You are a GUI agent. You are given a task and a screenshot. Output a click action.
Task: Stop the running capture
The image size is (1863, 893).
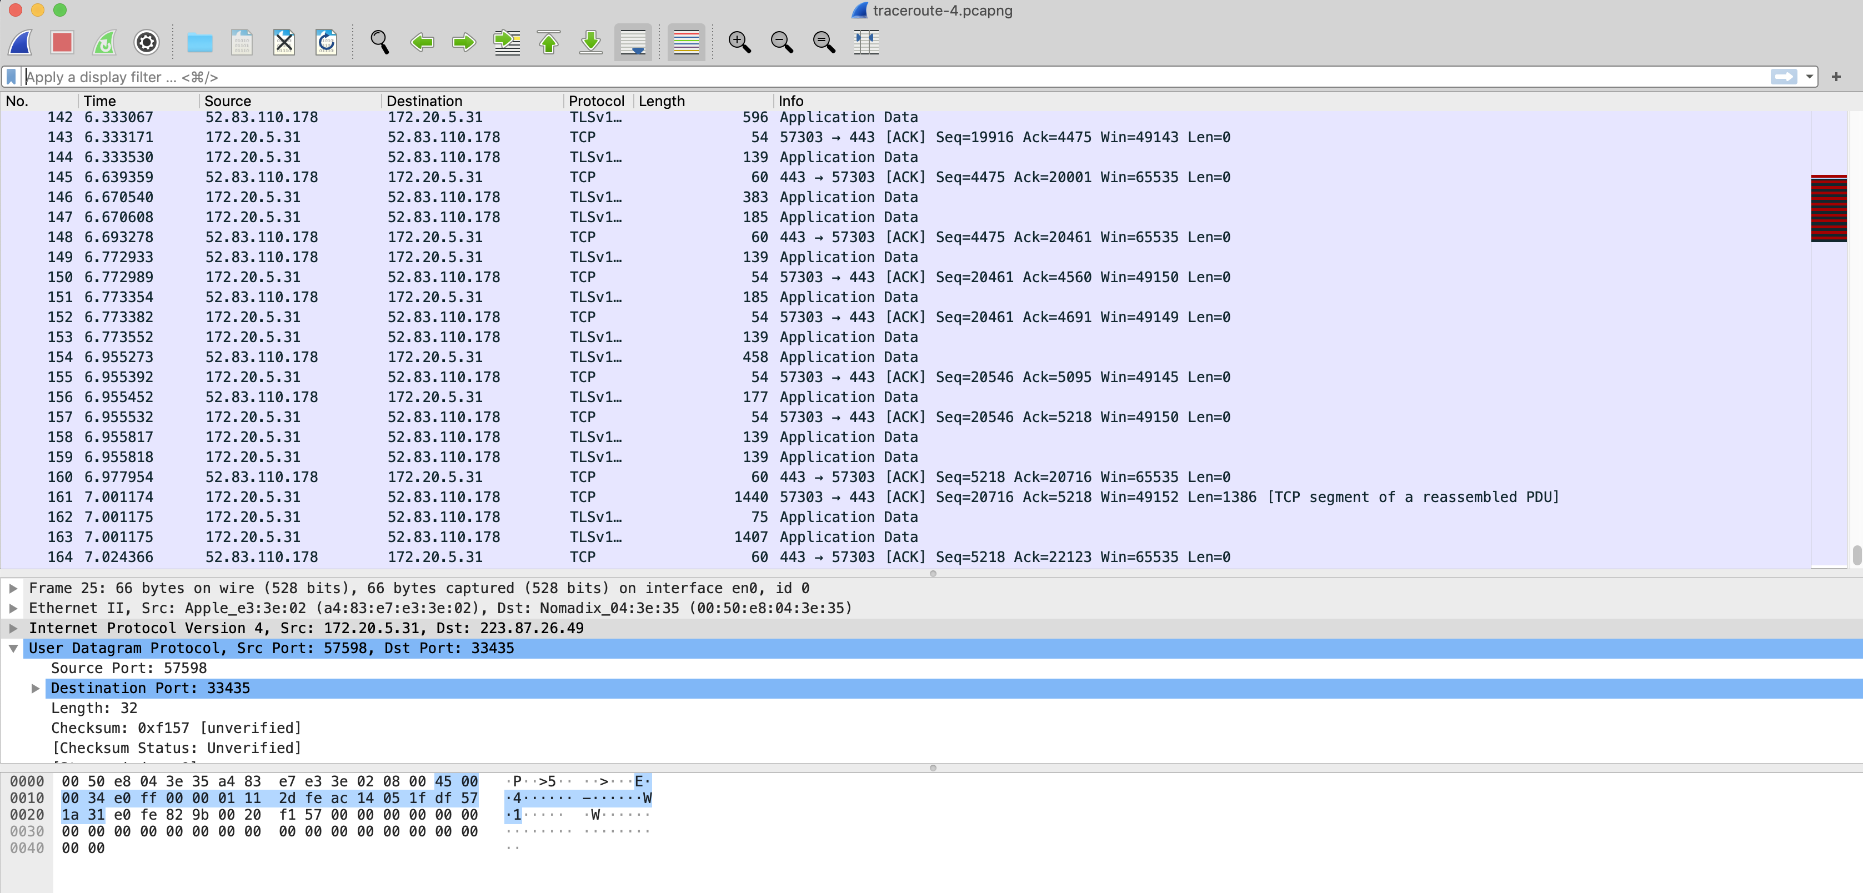pos(62,42)
